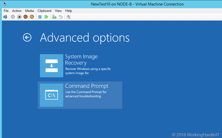Image resolution: width=222 pixels, height=138 pixels.
Task: Shut down the VM with the red icon
Action: point(25,17)
